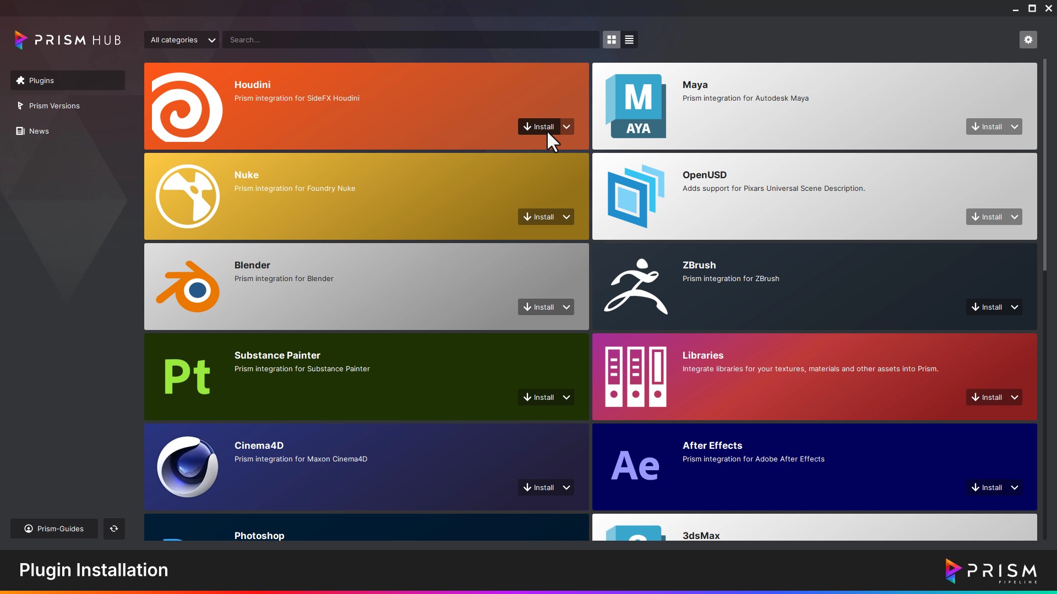Open Prism Versions in sidebar
This screenshot has height=594, width=1057.
(x=68, y=106)
